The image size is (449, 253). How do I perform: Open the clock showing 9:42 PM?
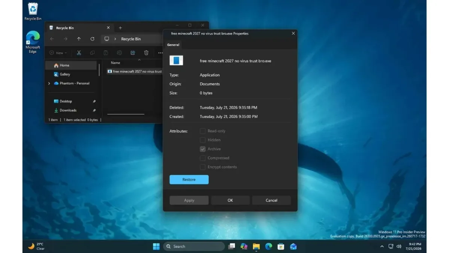[413, 246]
